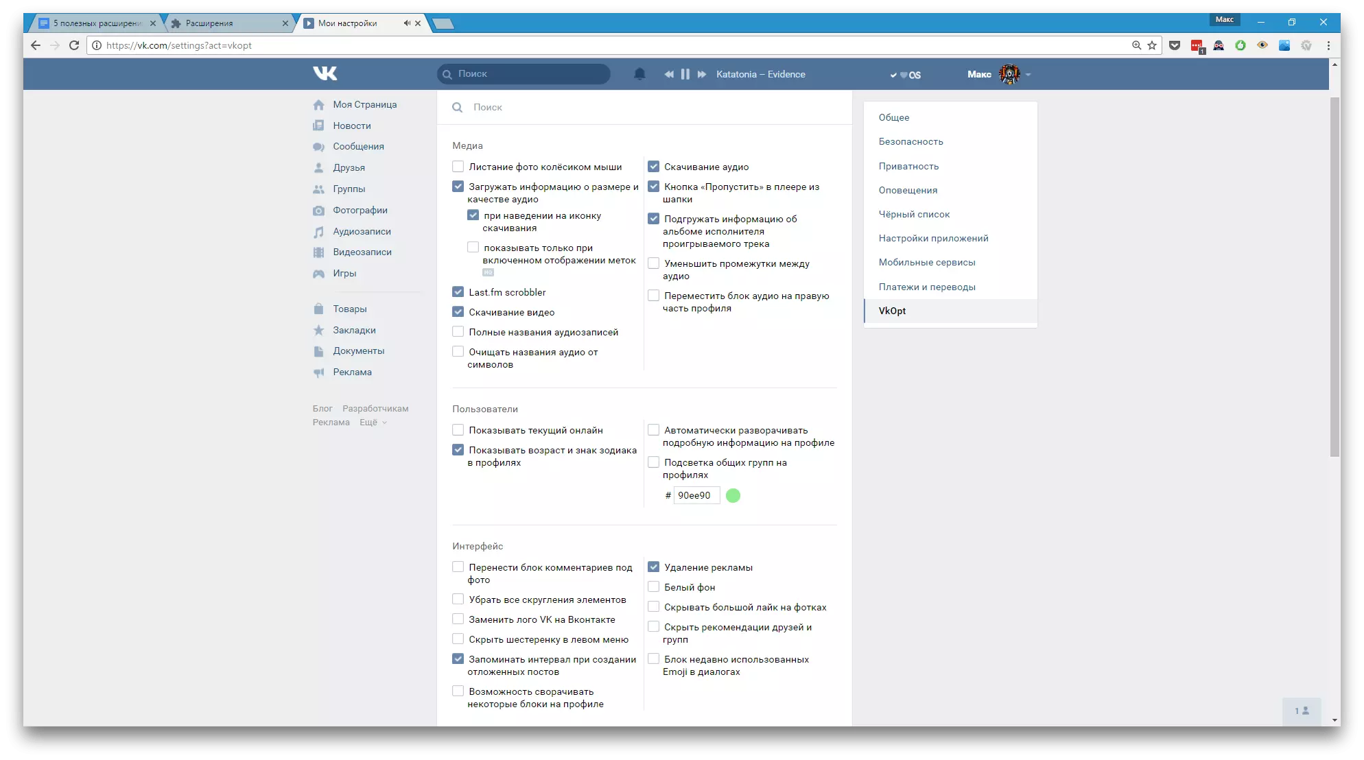Viewport: 1364px width, 760px height.
Task: Toggle Last.fm scrobbler checkbox
Action: click(458, 292)
